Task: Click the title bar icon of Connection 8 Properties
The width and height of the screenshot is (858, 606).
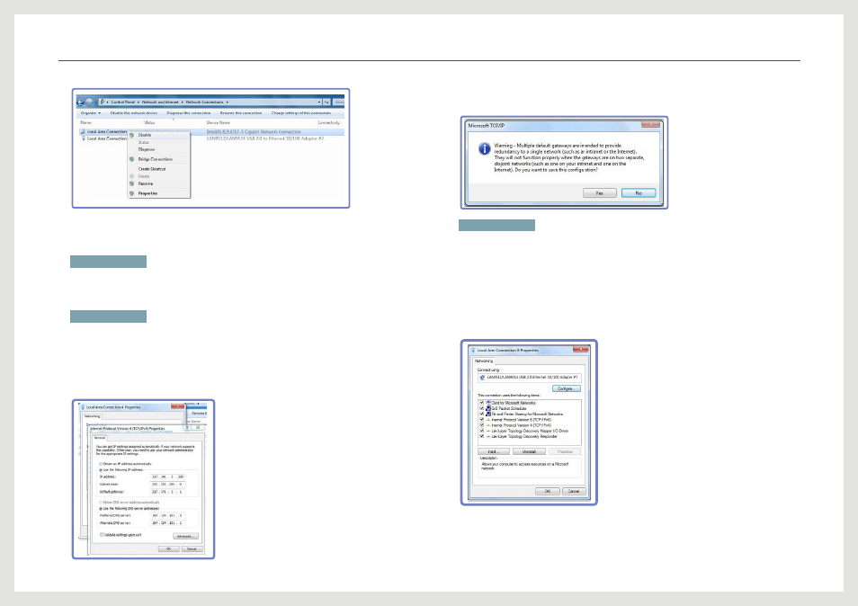Action: point(473,350)
